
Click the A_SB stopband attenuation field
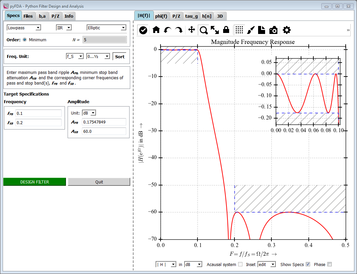[104, 131]
